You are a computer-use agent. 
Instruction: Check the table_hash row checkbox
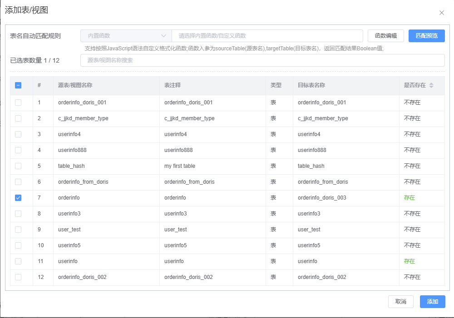pos(19,166)
